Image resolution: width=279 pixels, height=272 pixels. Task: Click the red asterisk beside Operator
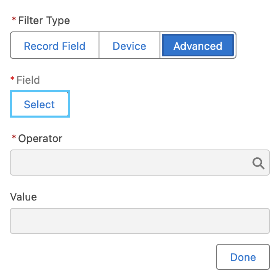[13, 138]
